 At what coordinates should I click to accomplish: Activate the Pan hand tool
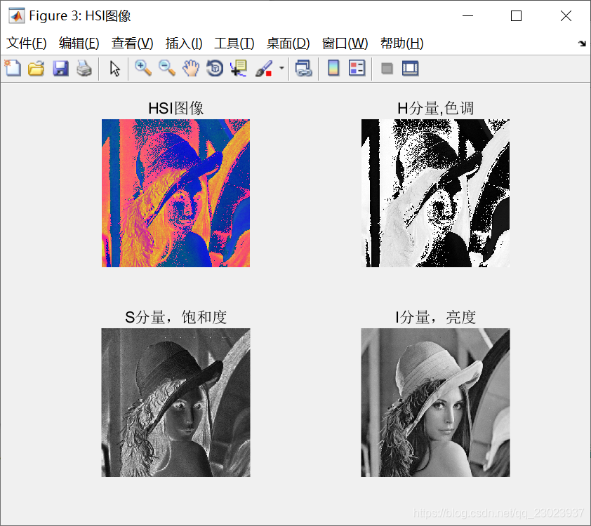point(191,69)
